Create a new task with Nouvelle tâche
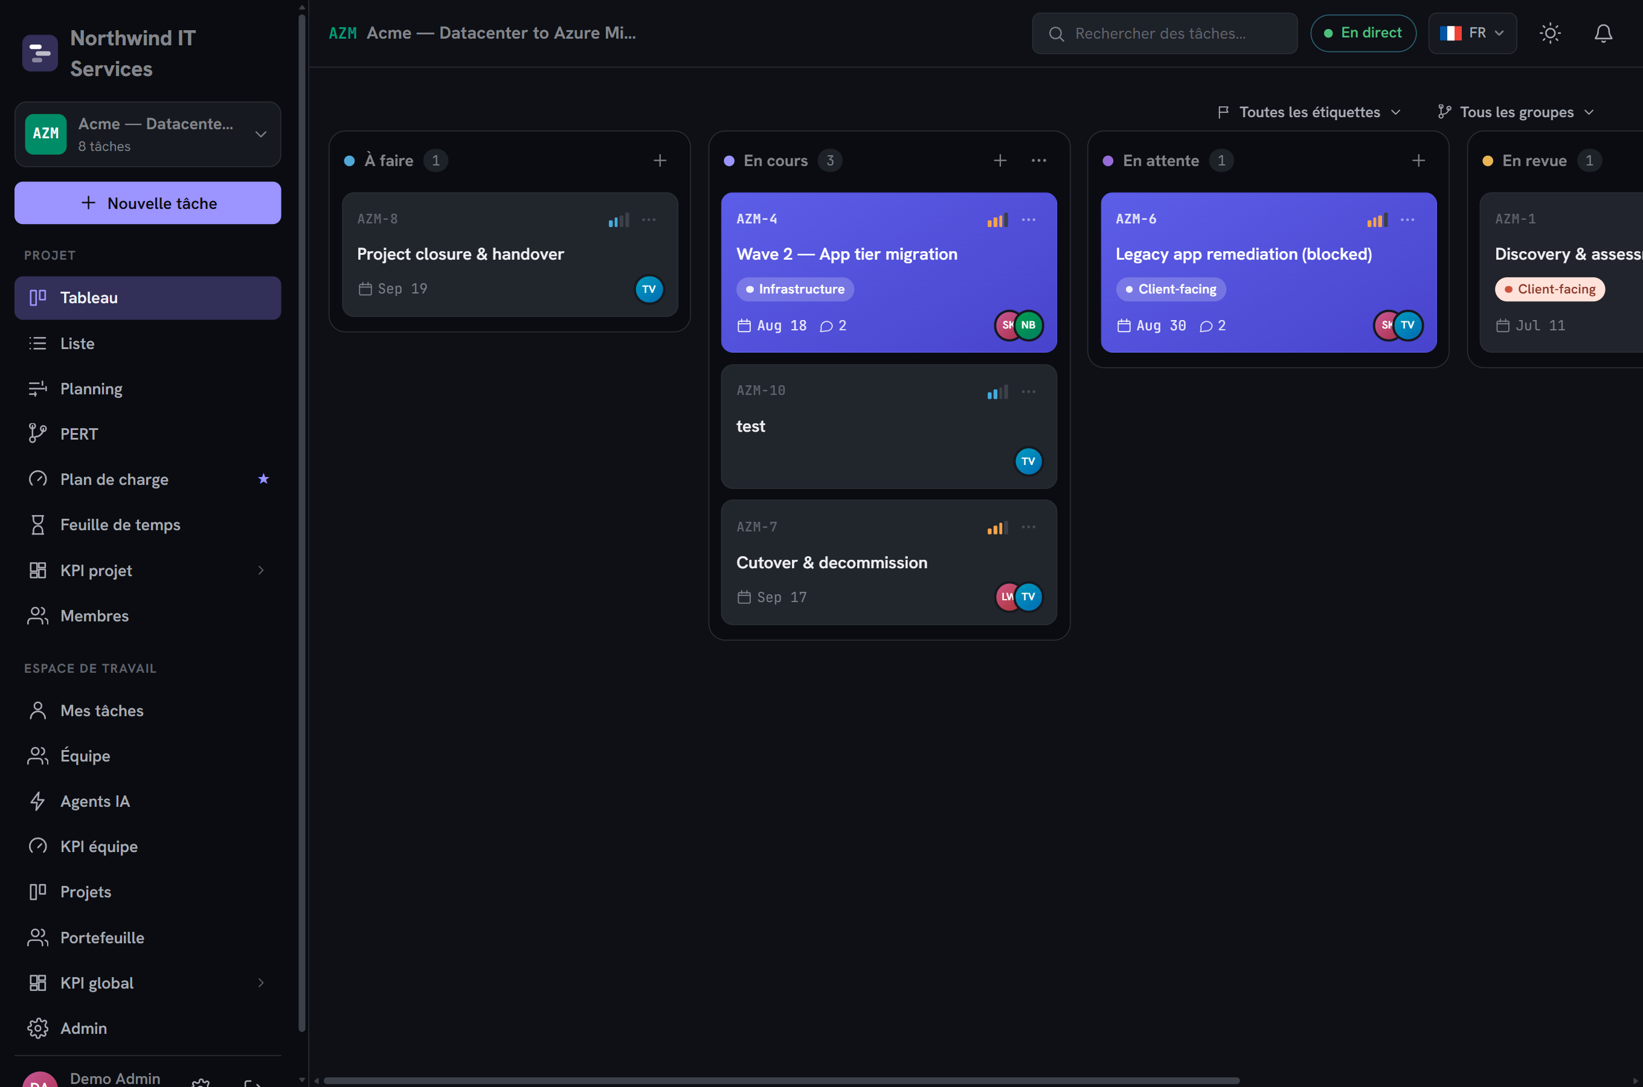The width and height of the screenshot is (1643, 1087). [x=147, y=203]
